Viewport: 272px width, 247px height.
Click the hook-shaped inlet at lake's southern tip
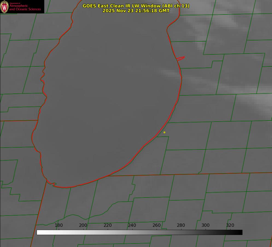pos(54,184)
